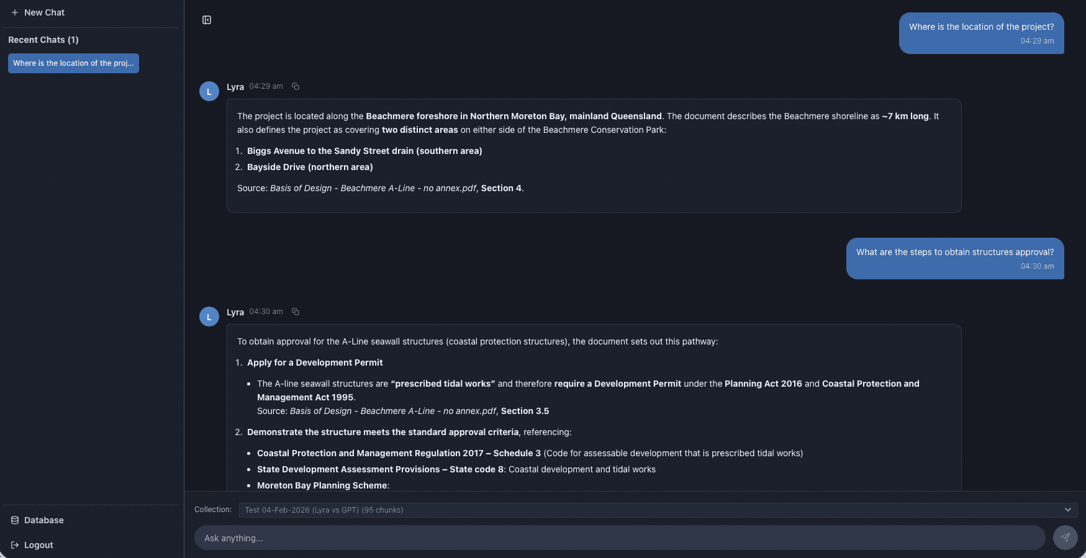The width and height of the screenshot is (1086, 558).
Task: Click Lyra's first response message bubble
Action: tap(594, 155)
